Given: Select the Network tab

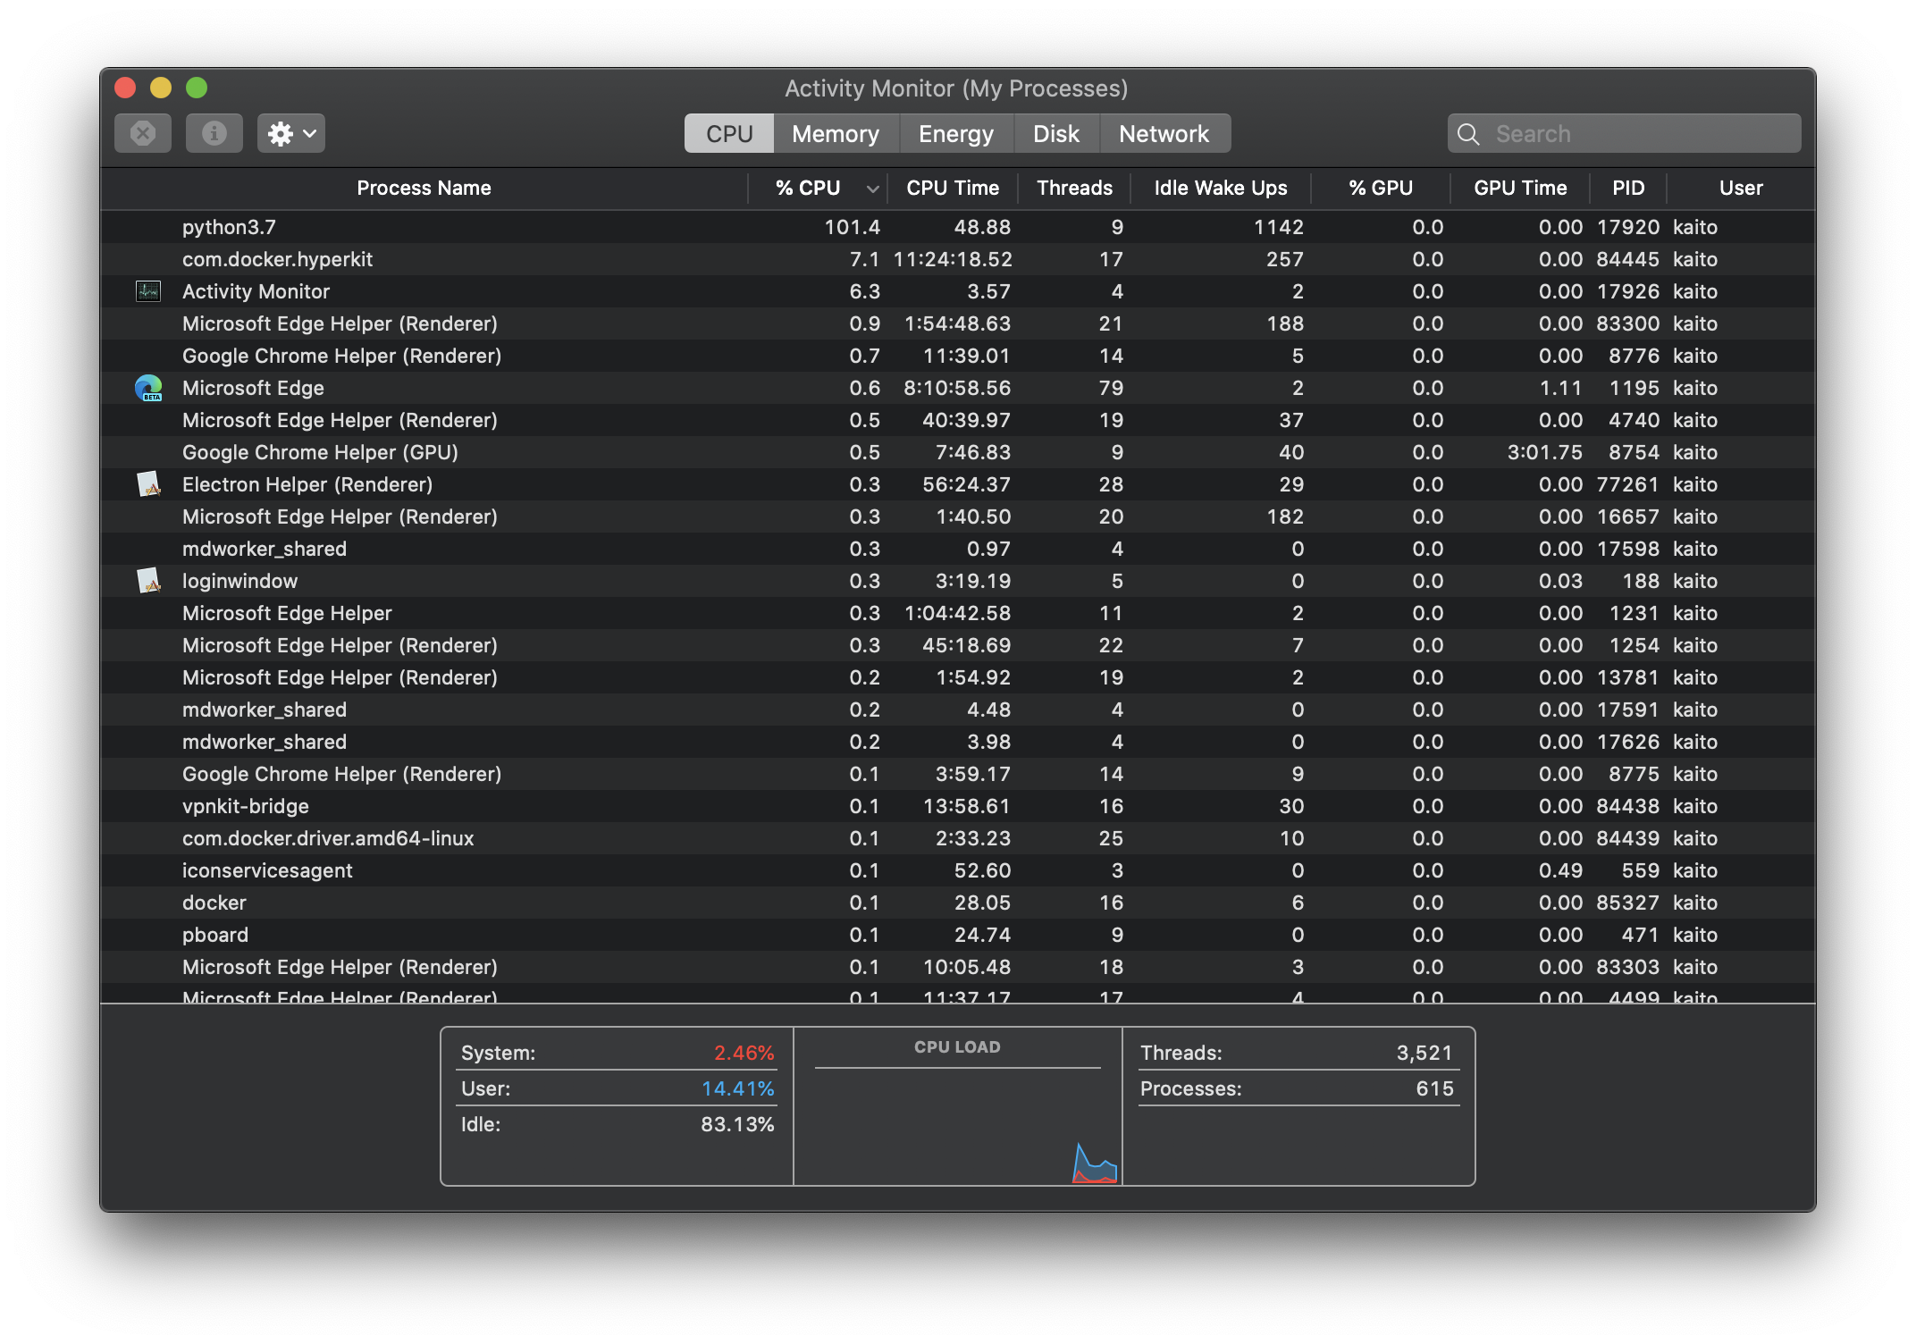Looking at the screenshot, I should (x=1164, y=134).
